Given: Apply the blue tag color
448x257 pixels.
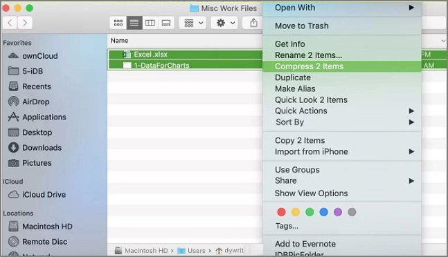Looking at the screenshot, I should [x=324, y=212].
